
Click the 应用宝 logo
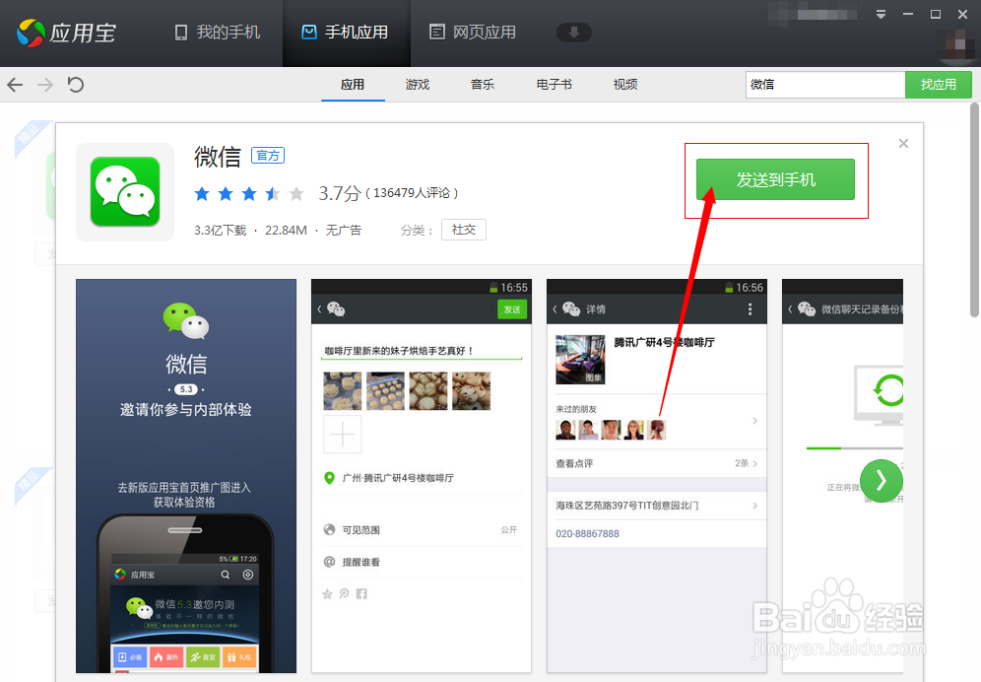point(66,33)
